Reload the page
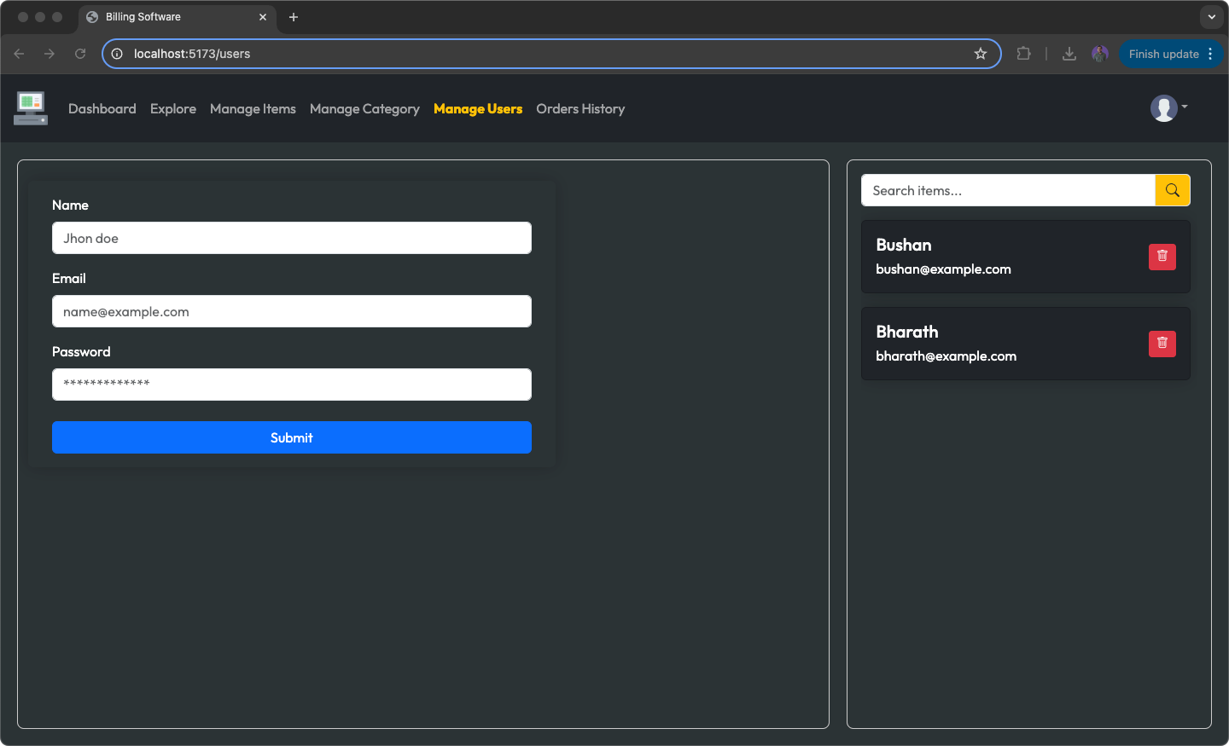This screenshot has width=1229, height=746. [80, 54]
